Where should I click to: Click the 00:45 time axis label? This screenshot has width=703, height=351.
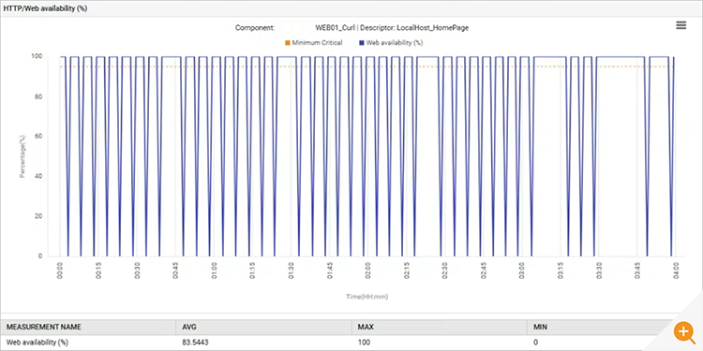(176, 271)
